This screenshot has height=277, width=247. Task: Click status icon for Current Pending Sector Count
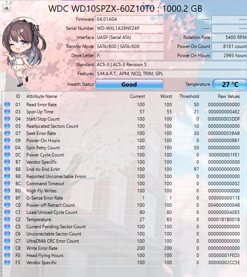point(7,226)
